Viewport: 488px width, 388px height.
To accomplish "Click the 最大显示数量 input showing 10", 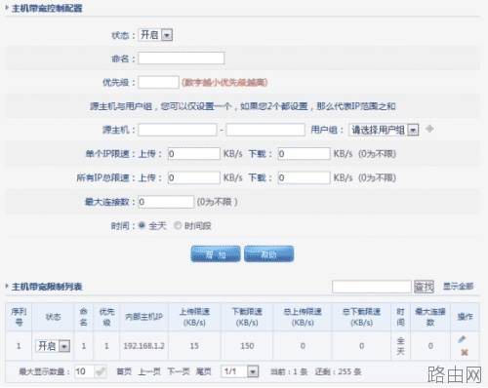I will point(84,371).
